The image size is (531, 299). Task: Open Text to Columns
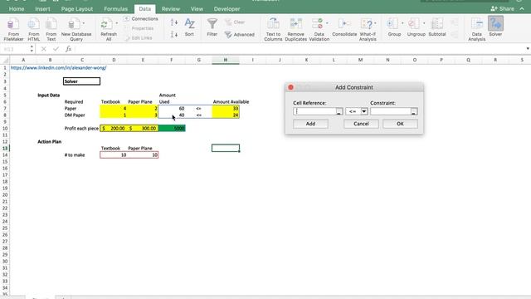273,29
